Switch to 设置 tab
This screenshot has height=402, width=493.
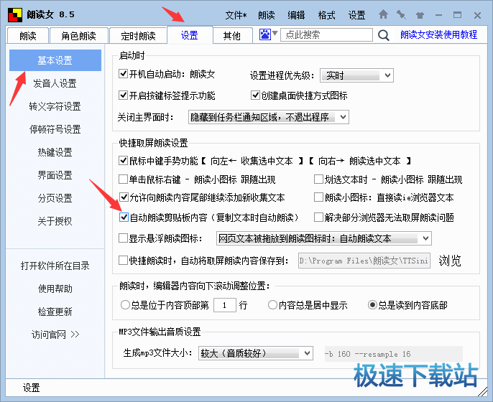coord(190,35)
